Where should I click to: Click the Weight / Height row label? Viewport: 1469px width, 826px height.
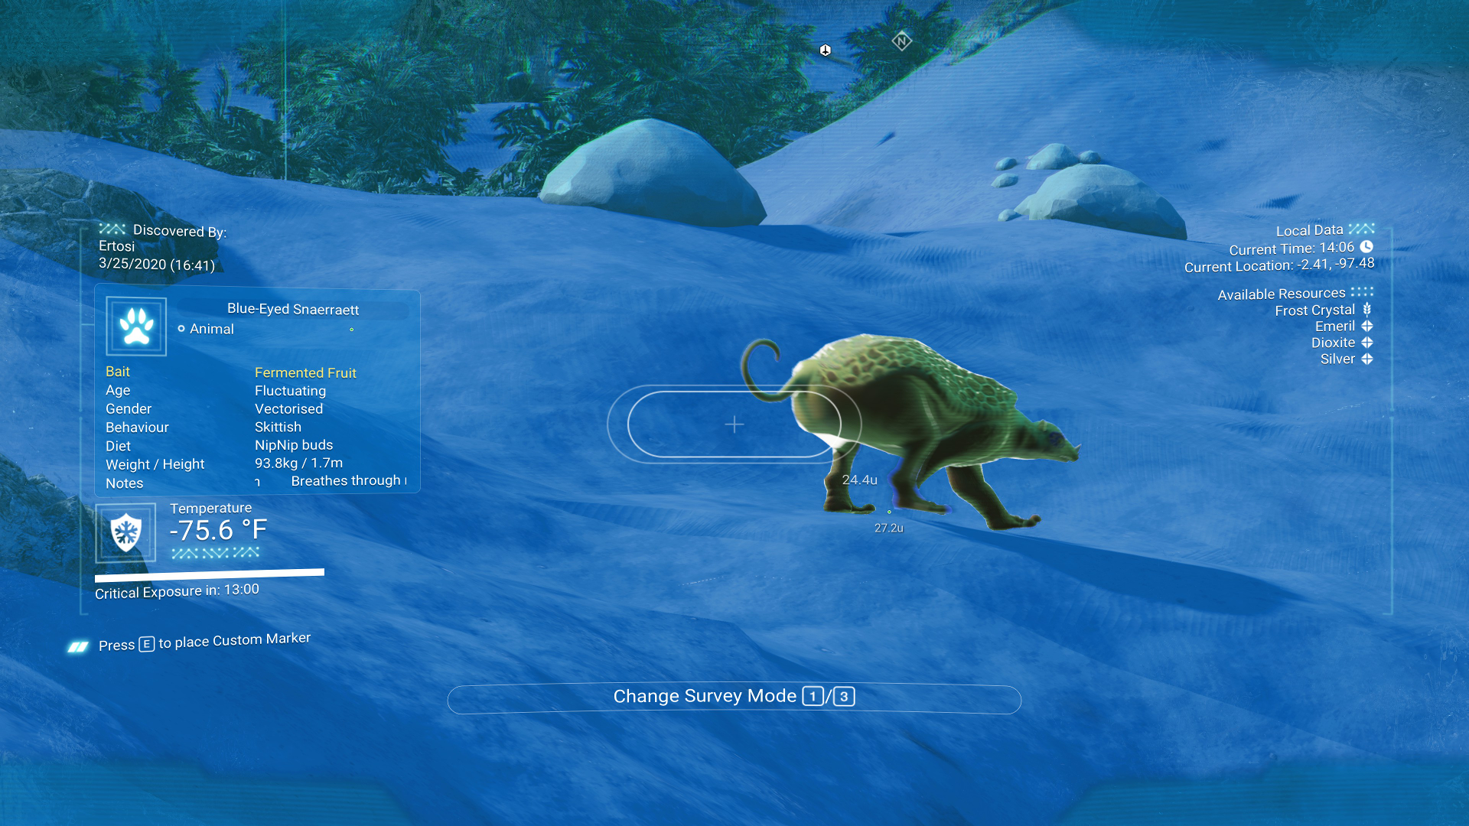pyautogui.click(x=155, y=464)
